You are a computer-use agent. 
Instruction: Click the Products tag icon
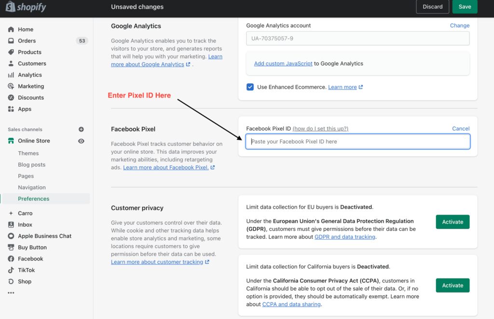point(11,52)
